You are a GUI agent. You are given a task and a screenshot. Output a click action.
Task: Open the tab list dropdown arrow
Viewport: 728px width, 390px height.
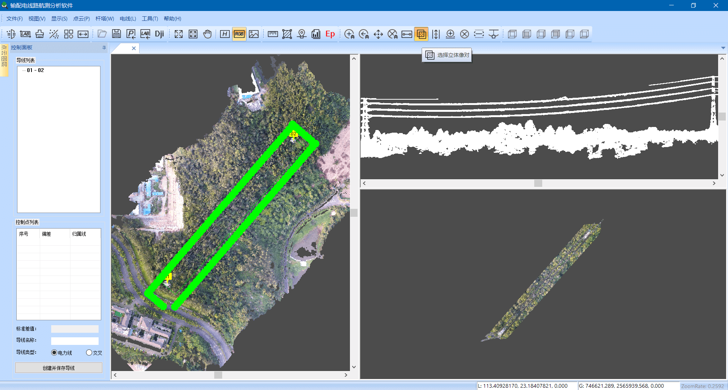tap(723, 48)
